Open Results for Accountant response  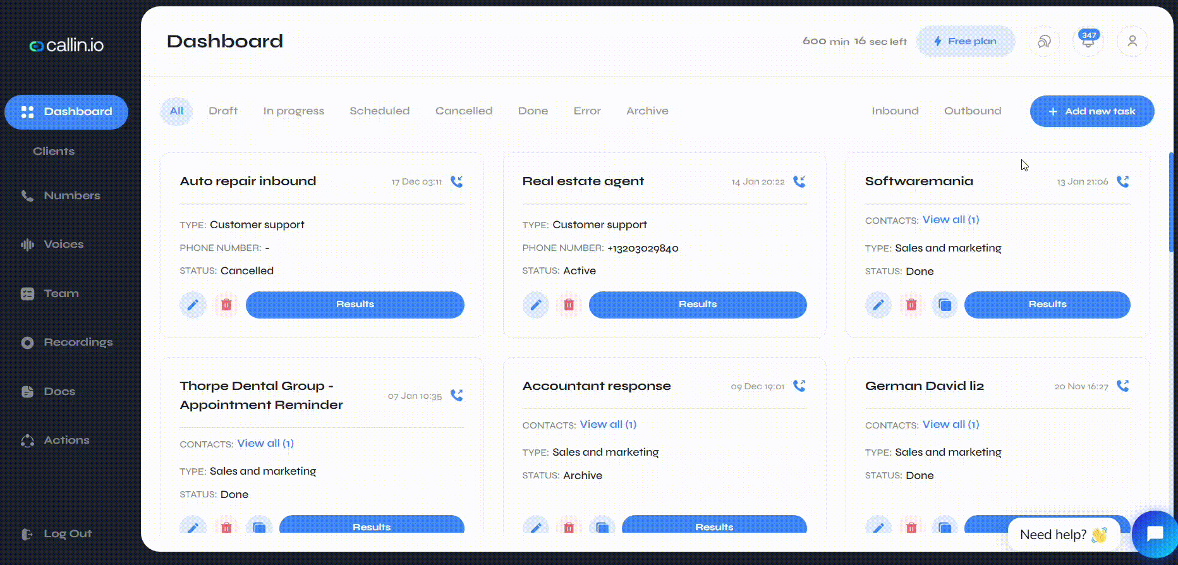coord(714,525)
